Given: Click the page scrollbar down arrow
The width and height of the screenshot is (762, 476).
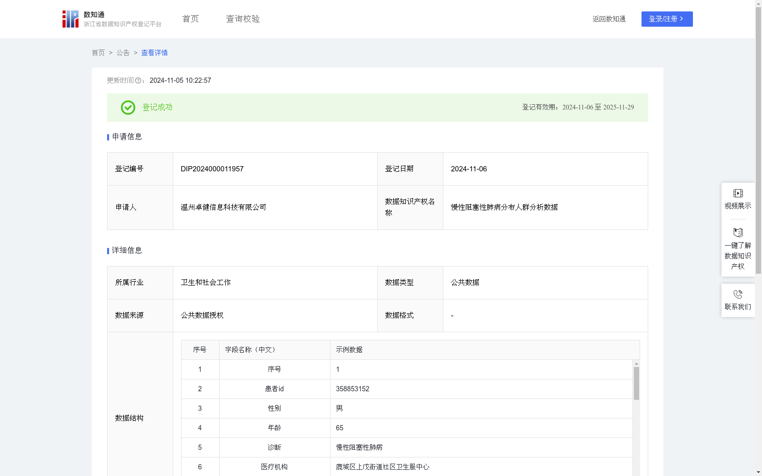Looking at the screenshot, I should tap(758, 472).
